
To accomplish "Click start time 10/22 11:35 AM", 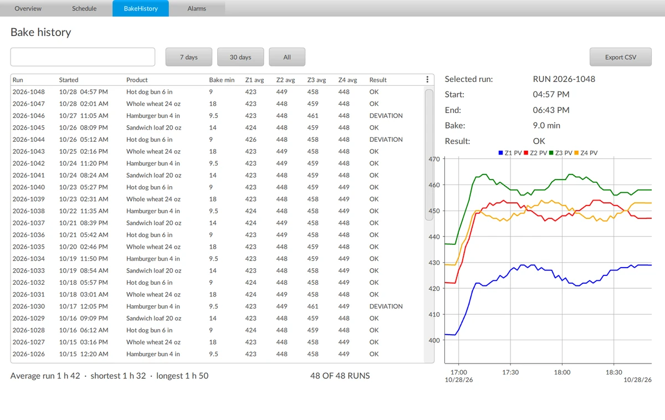I will pyautogui.click(x=84, y=211).
